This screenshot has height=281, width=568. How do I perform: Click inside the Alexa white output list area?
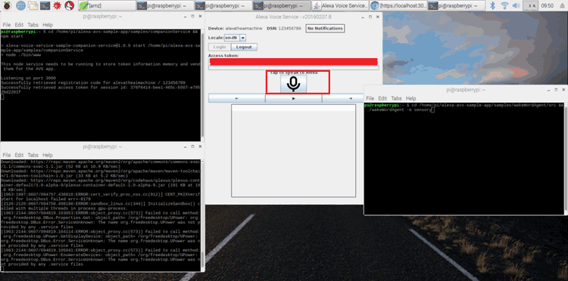coord(293,150)
